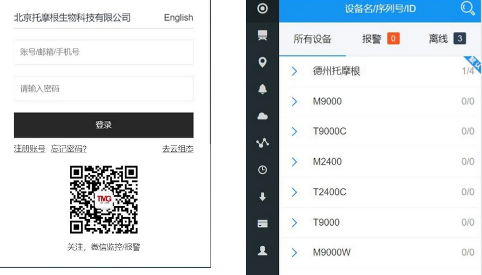Click the download arrow icon in sidebar
The width and height of the screenshot is (482, 275).
pos(263,197)
